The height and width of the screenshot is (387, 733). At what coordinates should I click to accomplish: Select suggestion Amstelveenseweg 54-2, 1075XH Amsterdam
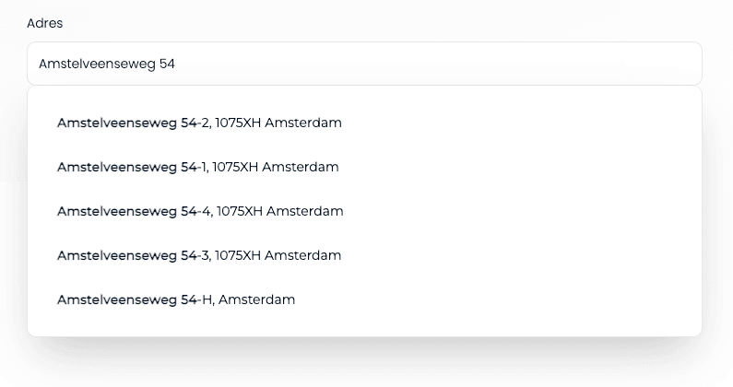coord(199,123)
